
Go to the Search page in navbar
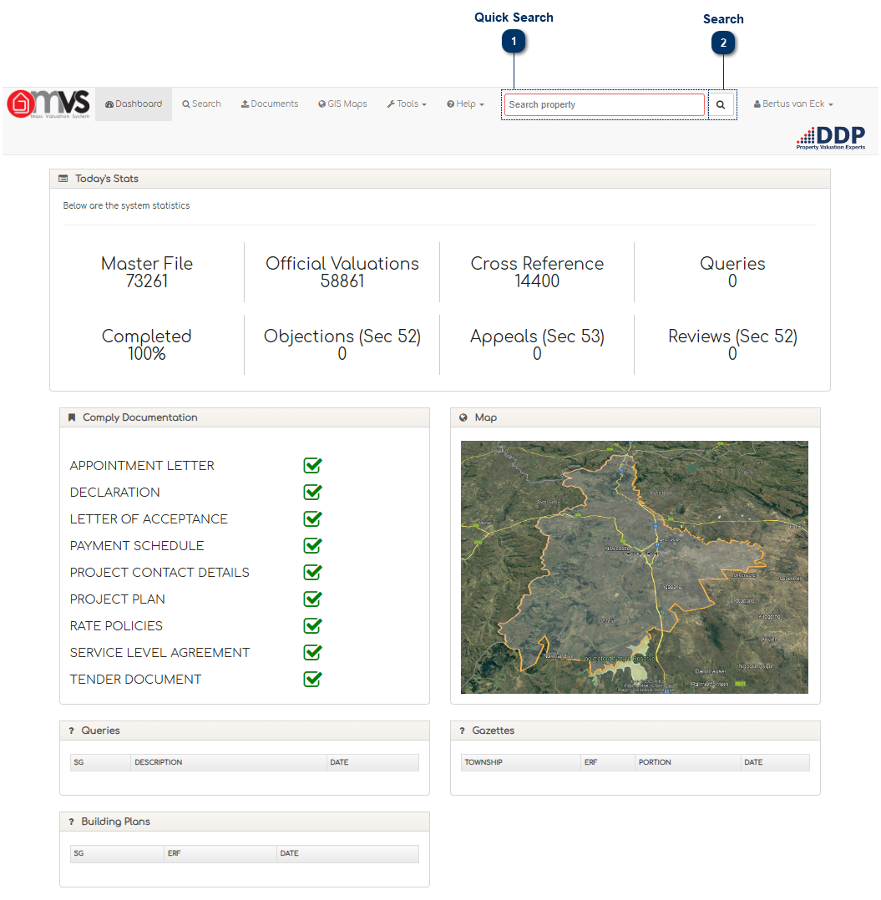point(201,104)
